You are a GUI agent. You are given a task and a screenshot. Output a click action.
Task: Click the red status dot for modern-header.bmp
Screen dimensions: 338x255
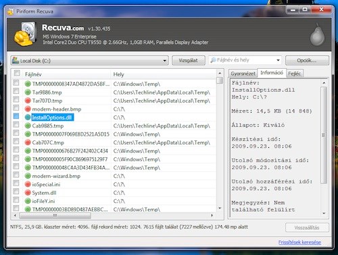[28, 109]
